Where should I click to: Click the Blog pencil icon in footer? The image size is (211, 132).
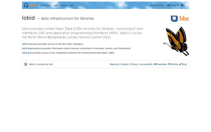click(181, 64)
